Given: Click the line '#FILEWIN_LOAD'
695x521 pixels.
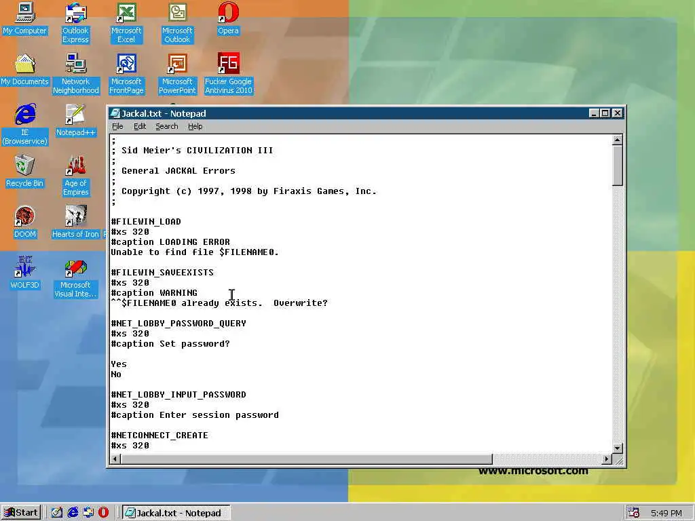Looking at the screenshot, I should click(146, 222).
